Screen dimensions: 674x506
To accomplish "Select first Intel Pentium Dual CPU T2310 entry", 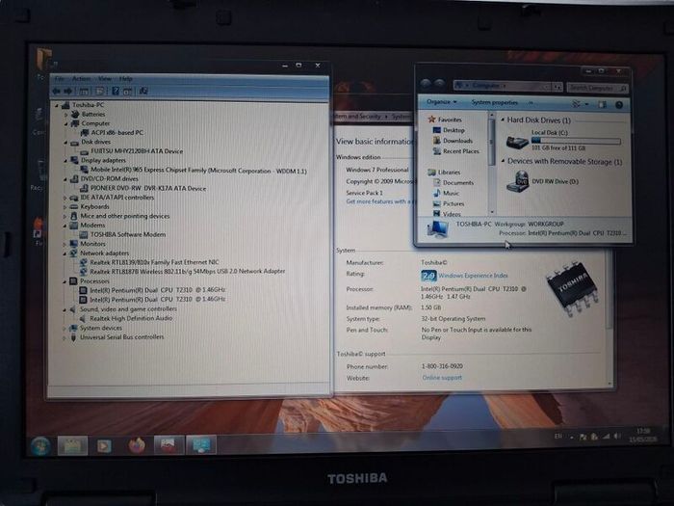I will click(157, 289).
